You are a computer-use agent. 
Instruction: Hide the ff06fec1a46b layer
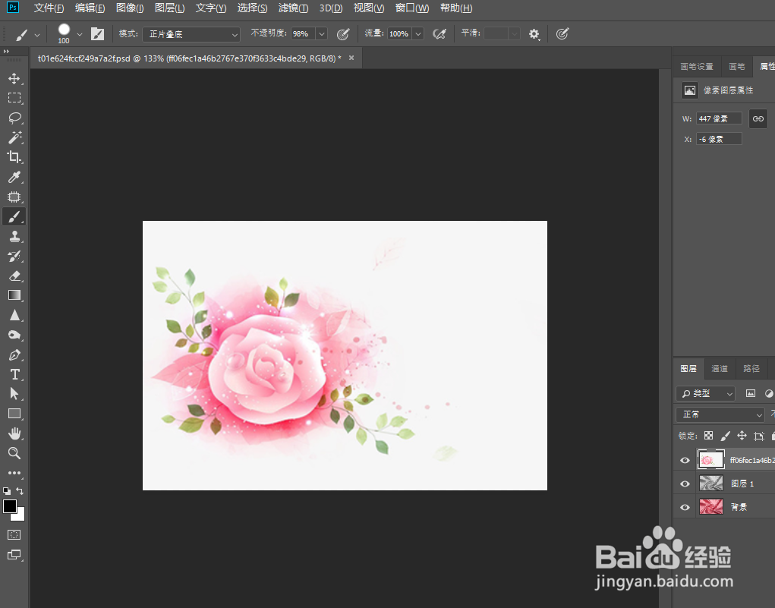point(685,460)
